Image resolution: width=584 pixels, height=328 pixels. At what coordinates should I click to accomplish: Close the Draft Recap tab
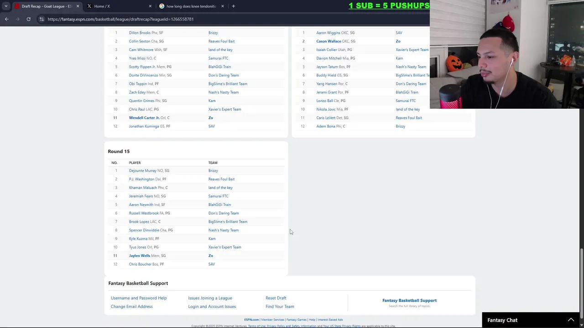click(78, 6)
